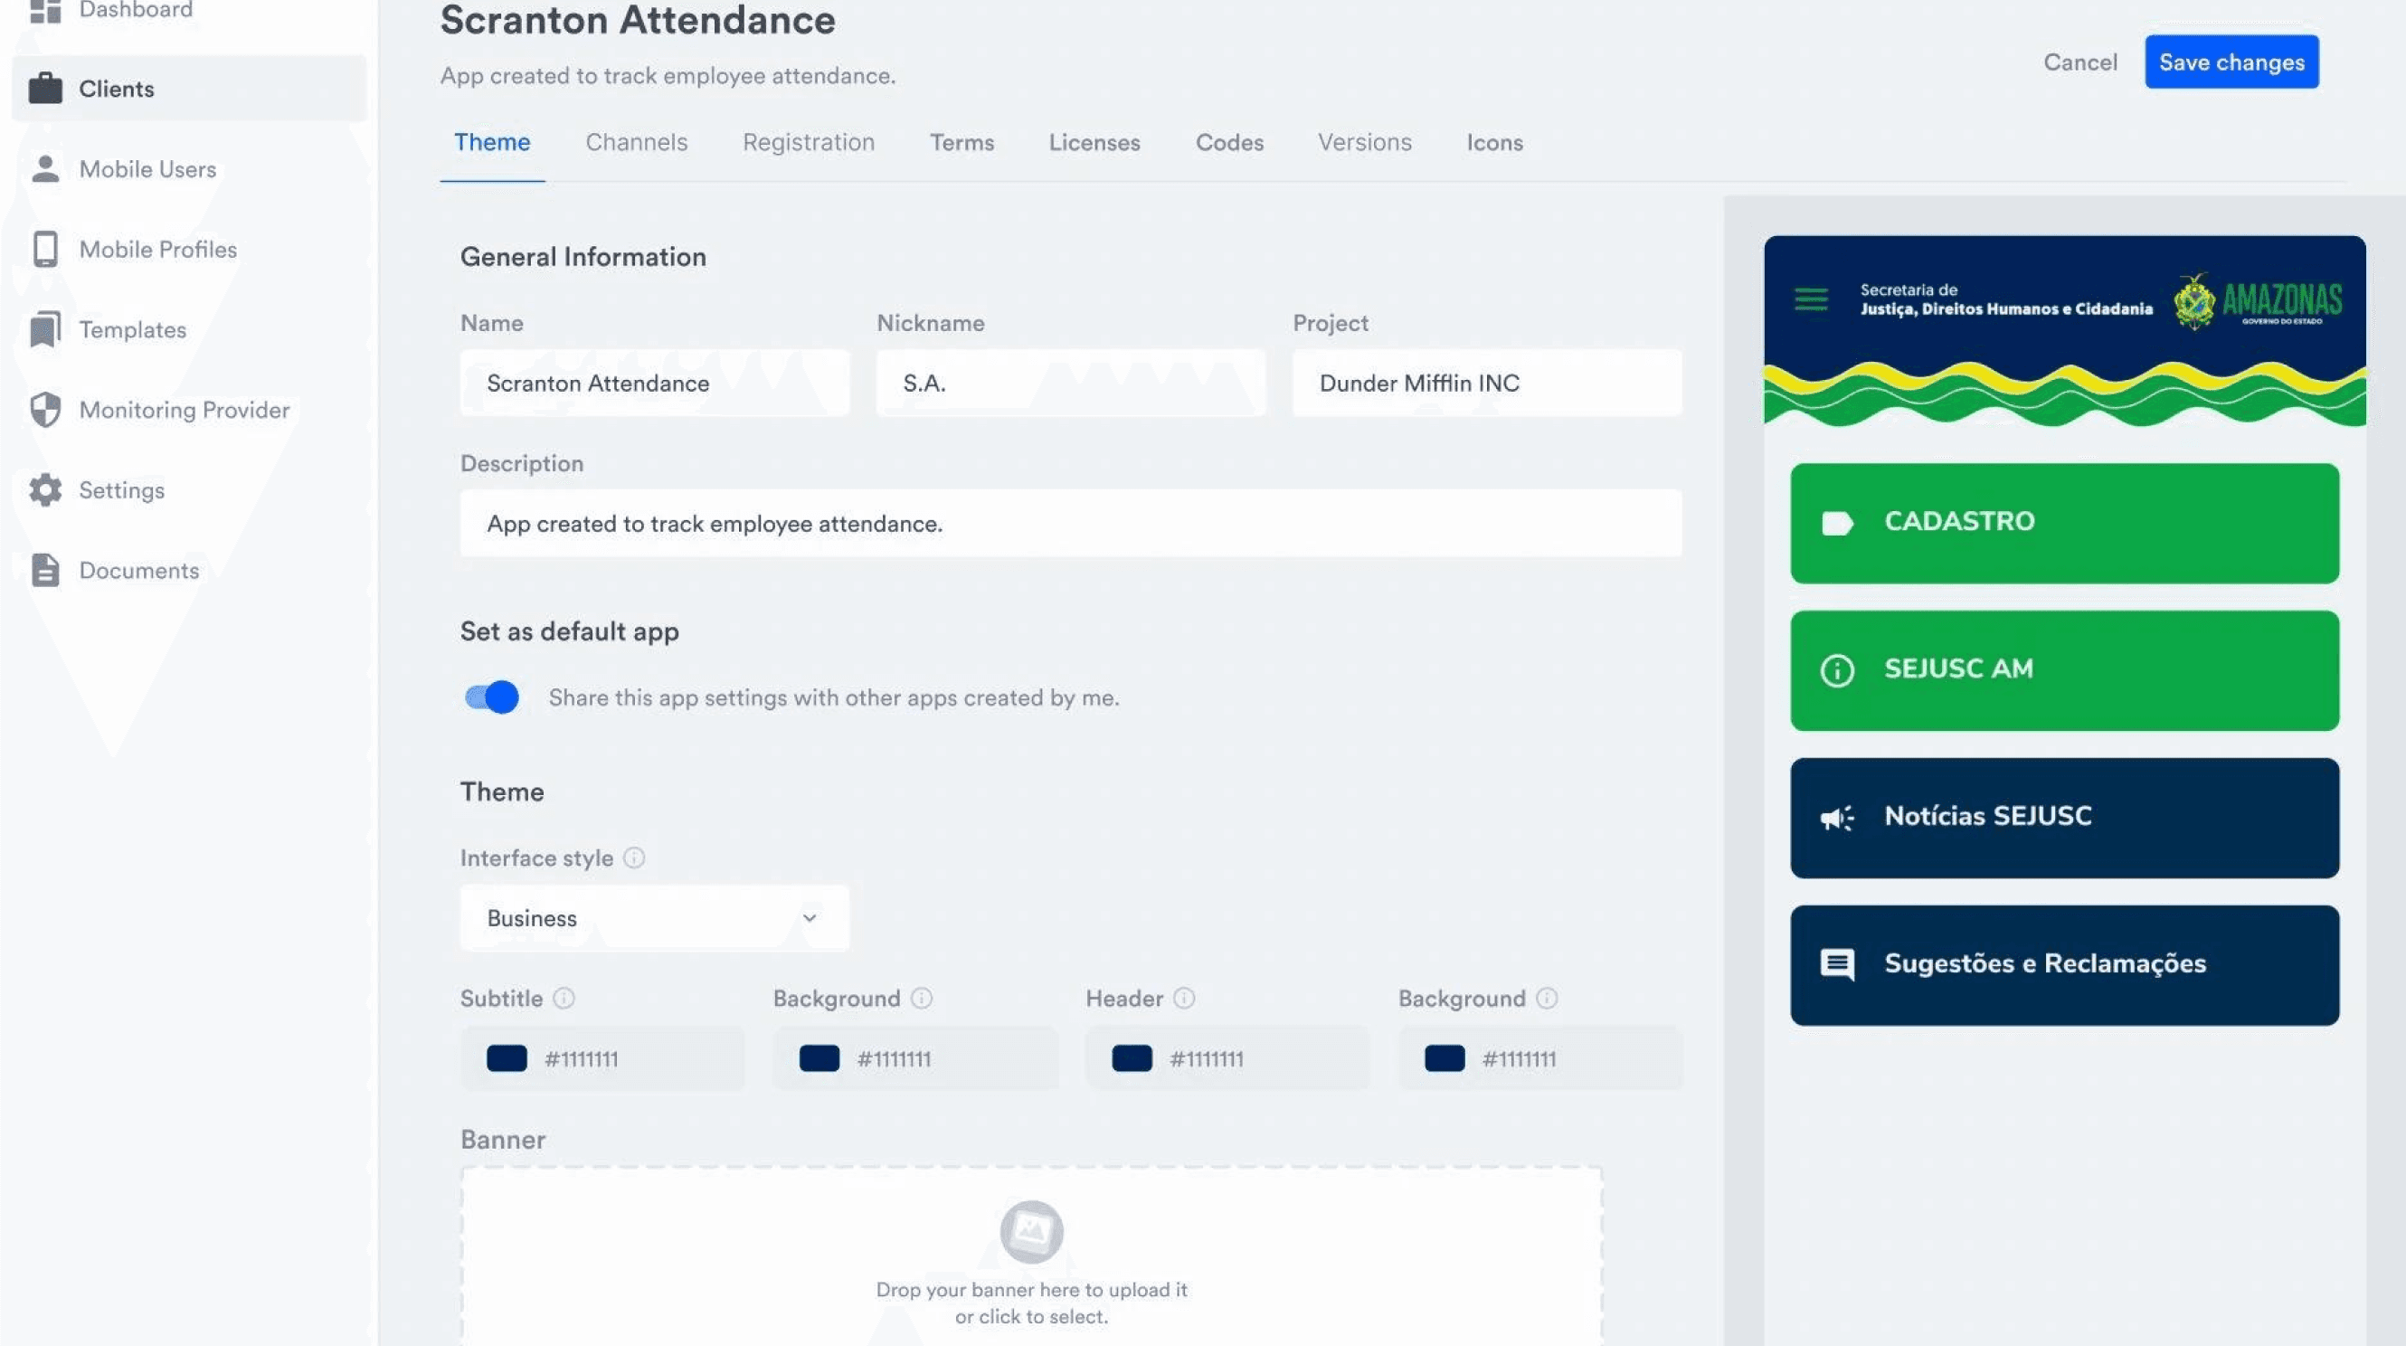Open Settings with the gear icon
2406x1346 pixels.
point(45,490)
